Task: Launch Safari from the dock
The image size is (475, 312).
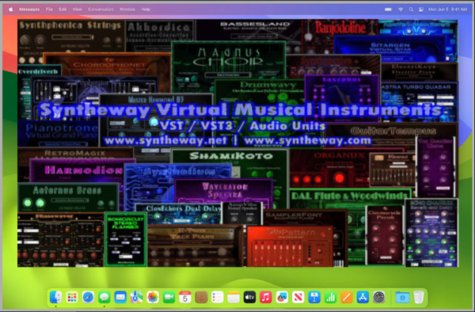Action: pyautogui.click(x=88, y=297)
